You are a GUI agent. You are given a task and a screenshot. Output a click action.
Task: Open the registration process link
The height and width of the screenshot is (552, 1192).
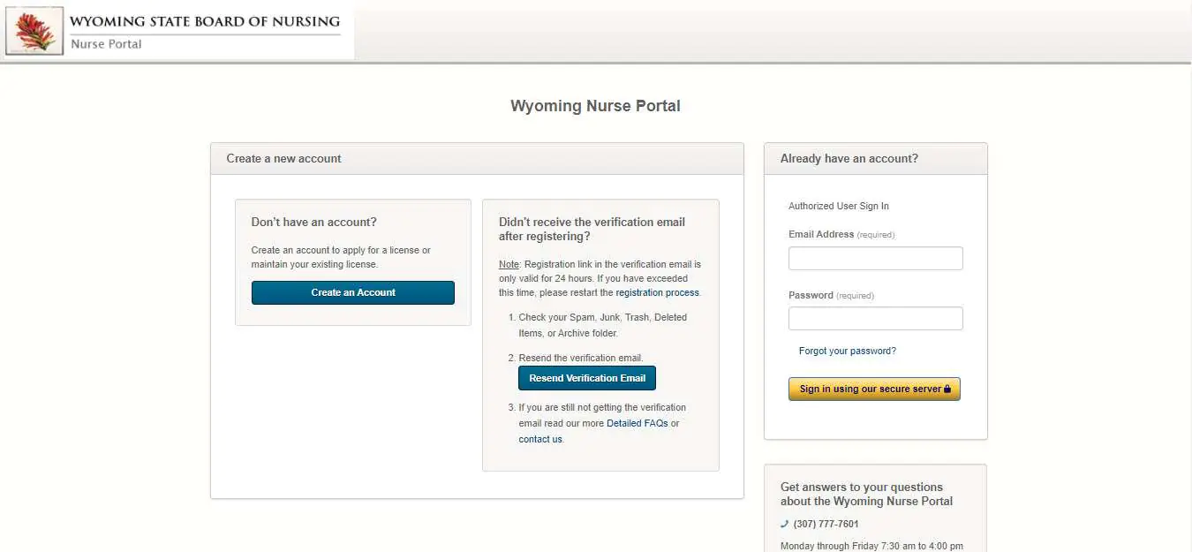(x=658, y=292)
